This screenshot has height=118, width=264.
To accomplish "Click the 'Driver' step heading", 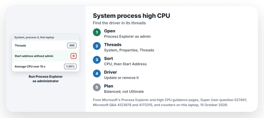I will point(110,72).
